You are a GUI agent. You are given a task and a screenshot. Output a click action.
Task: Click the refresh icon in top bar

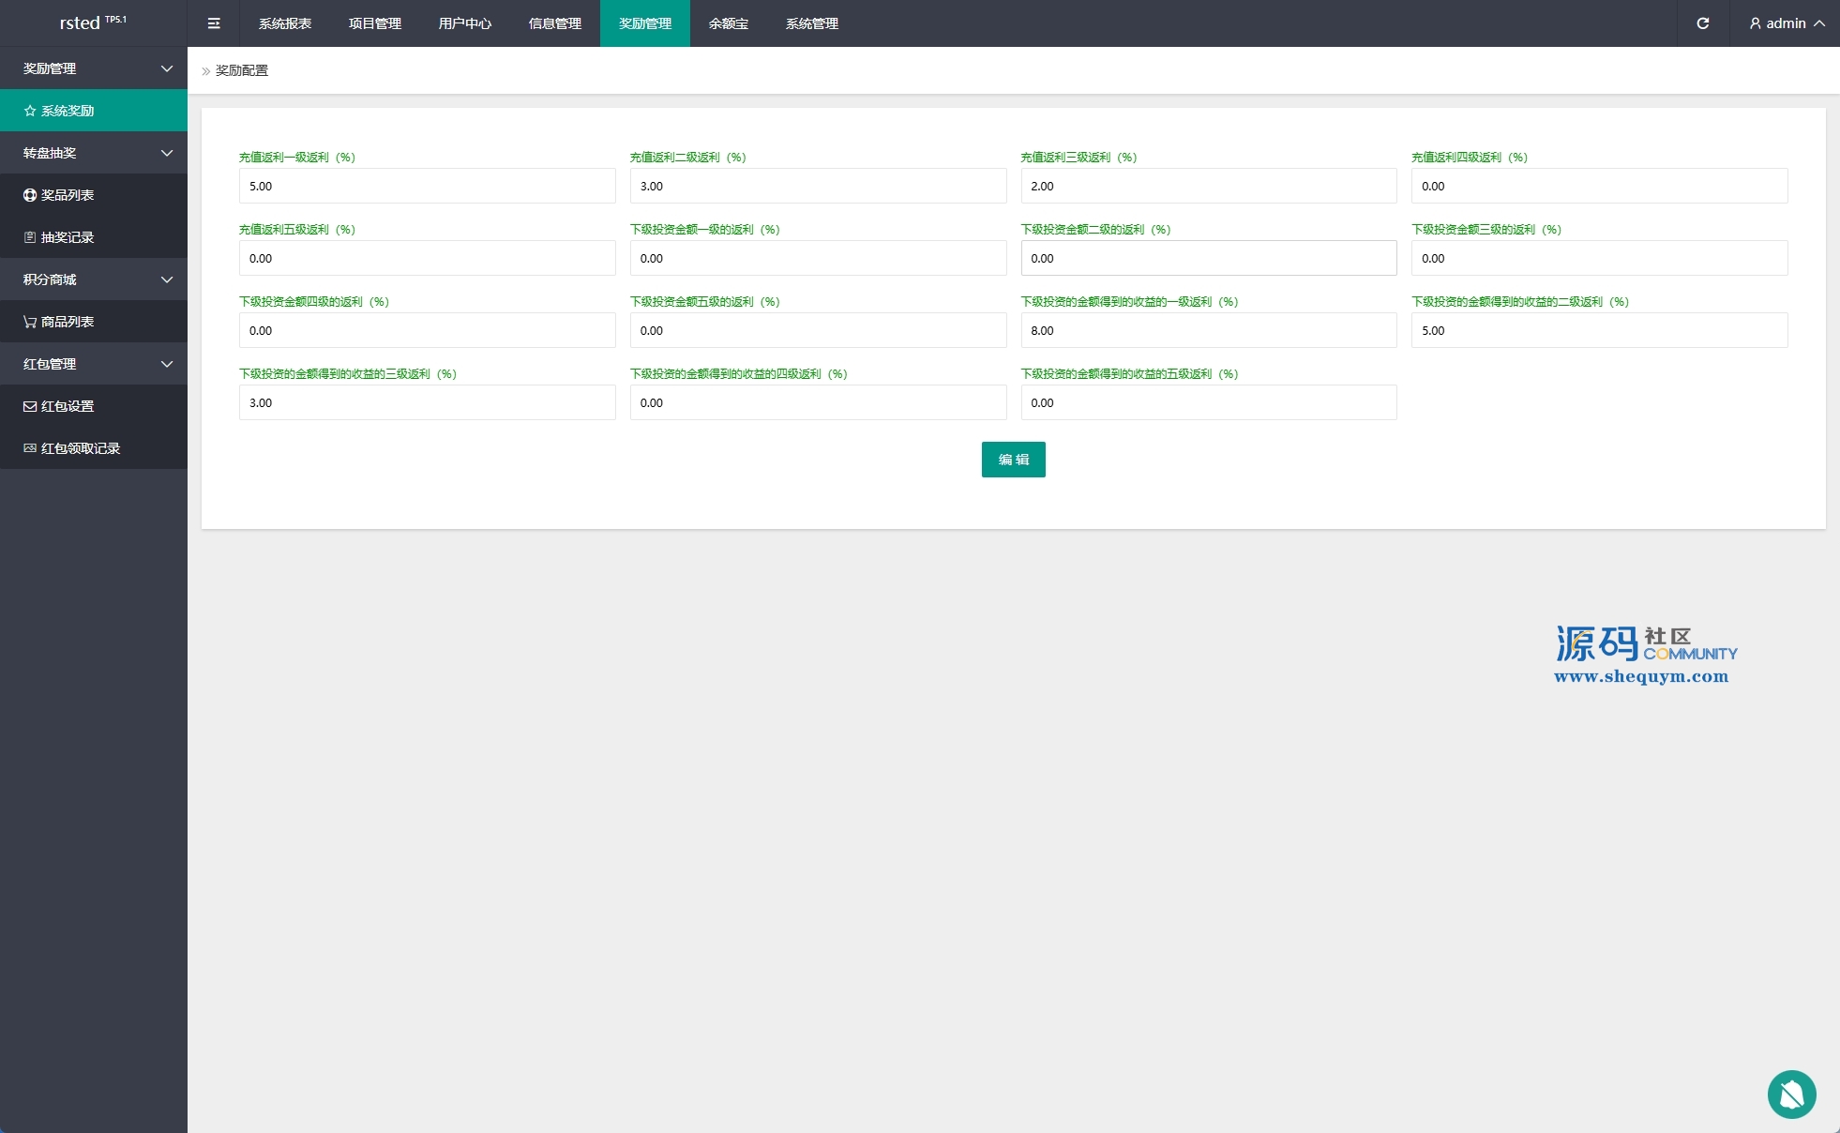click(x=1703, y=23)
